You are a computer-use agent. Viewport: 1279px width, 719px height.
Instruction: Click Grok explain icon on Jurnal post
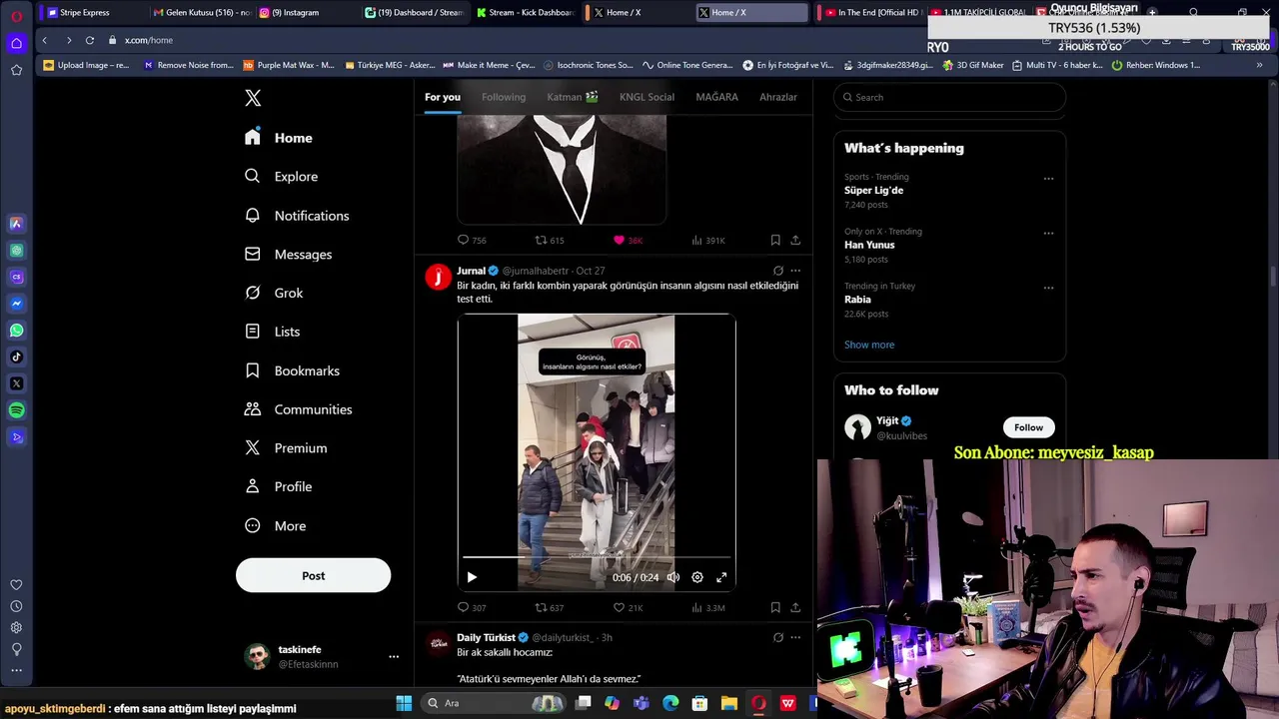[778, 271]
